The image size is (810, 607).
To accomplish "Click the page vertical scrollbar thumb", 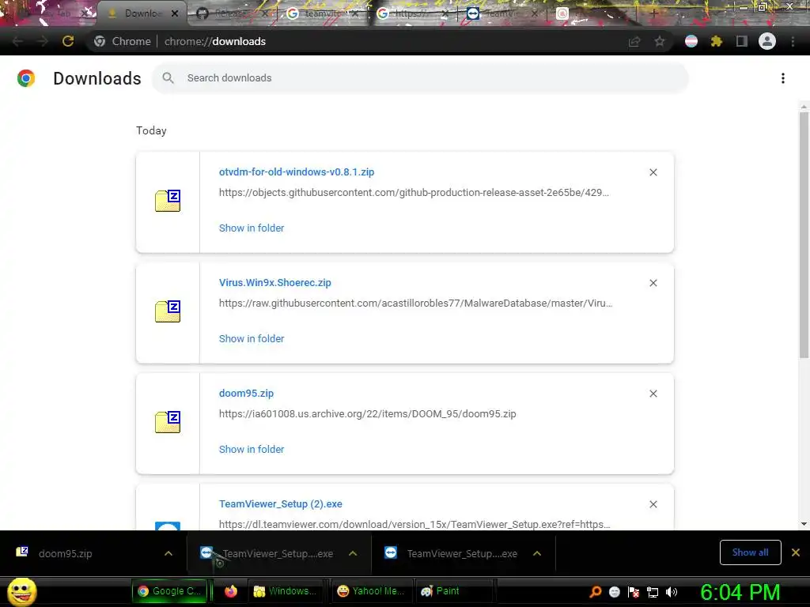I will (x=804, y=235).
